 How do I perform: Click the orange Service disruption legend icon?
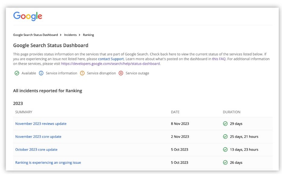82,73
